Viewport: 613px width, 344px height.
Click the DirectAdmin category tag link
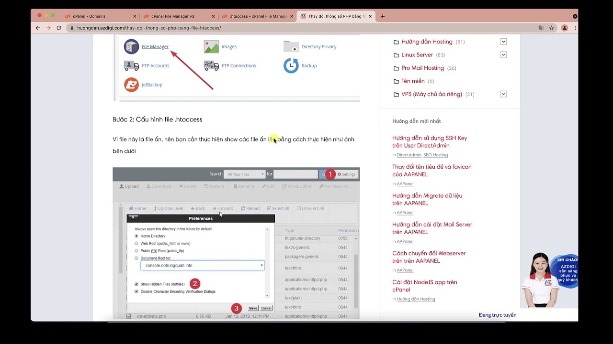pyautogui.click(x=409, y=155)
